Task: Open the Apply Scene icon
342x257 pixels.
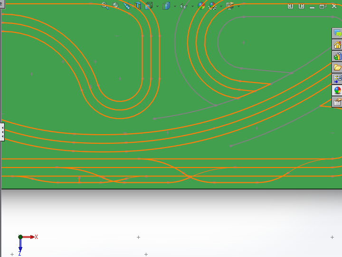Action: pyautogui.click(x=213, y=6)
